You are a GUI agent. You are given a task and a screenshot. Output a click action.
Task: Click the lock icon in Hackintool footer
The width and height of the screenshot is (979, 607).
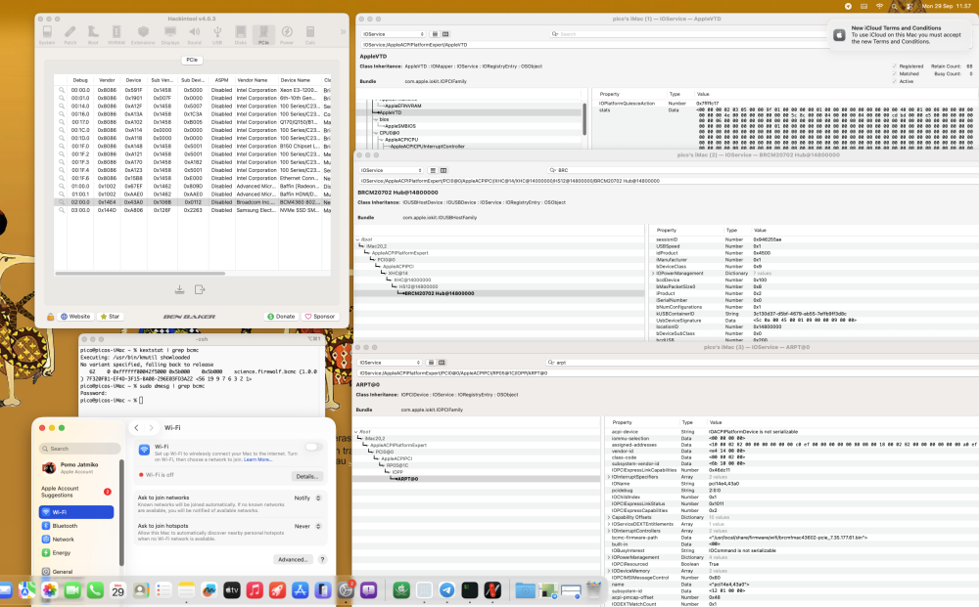click(x=50, y=317)
